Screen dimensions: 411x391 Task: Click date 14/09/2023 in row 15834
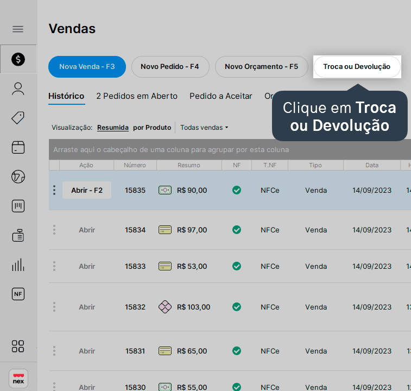[x=372, y=230]
